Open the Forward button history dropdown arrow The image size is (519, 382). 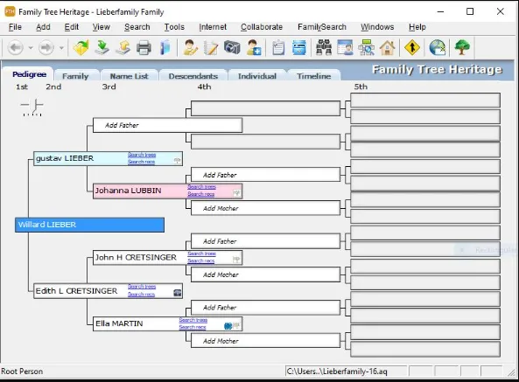(61, 48)
